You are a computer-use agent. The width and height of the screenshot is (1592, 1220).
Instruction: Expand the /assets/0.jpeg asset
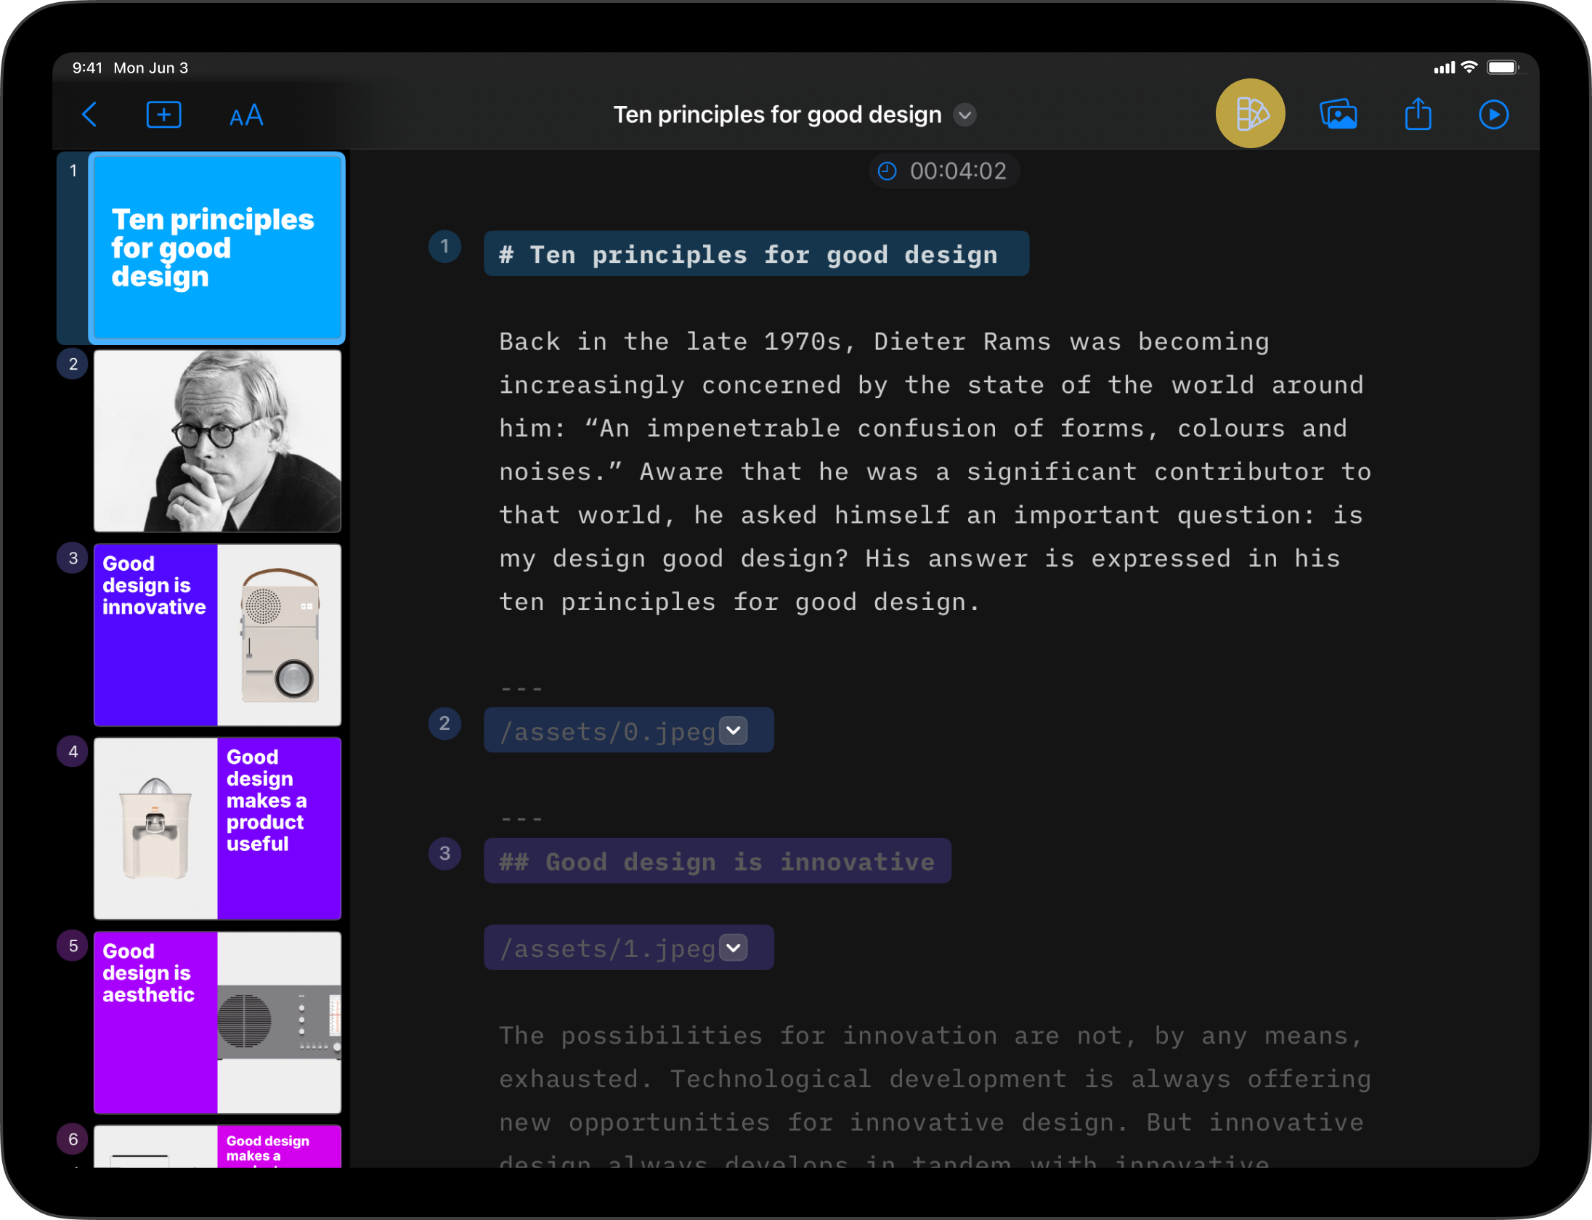pyautogui.click(x=734, y=731)
